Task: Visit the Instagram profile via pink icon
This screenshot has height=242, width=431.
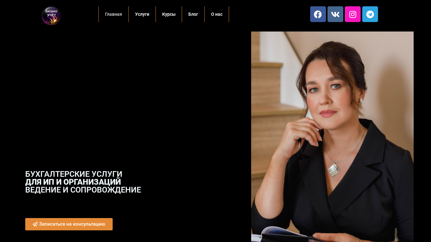Action: [x=352, y=14]
